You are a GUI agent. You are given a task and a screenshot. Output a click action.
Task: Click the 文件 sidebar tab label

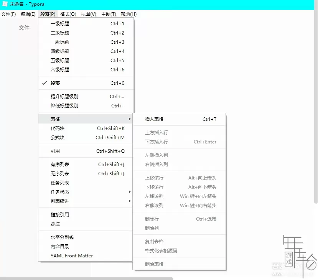(24, 28)
